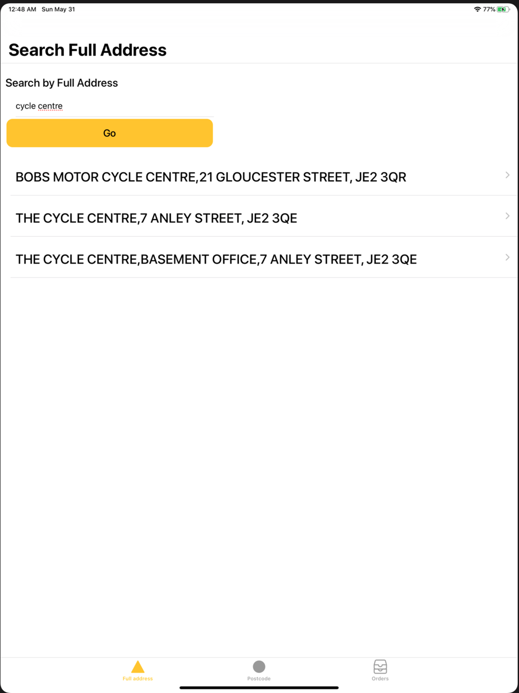Select BOBS MOTOR CYCLE CENTRE address text
519x693 pixels.
pos(211,177)
